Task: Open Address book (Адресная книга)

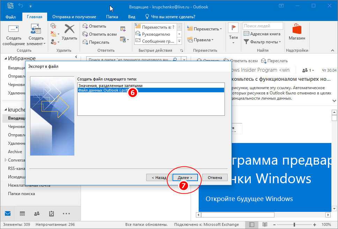Action: tap(262, 34)
